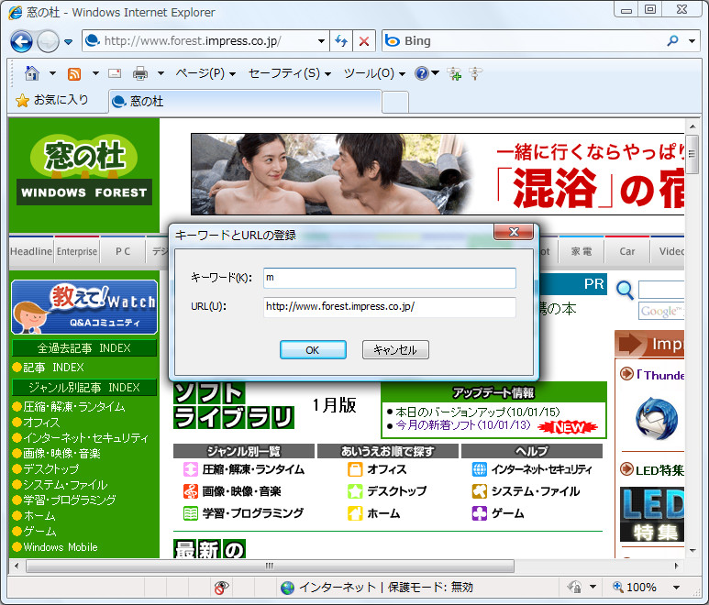Run search with the magnifier icon
This screenshot has height=605, width=709.
pyautogui.click(x=672, y=41)
